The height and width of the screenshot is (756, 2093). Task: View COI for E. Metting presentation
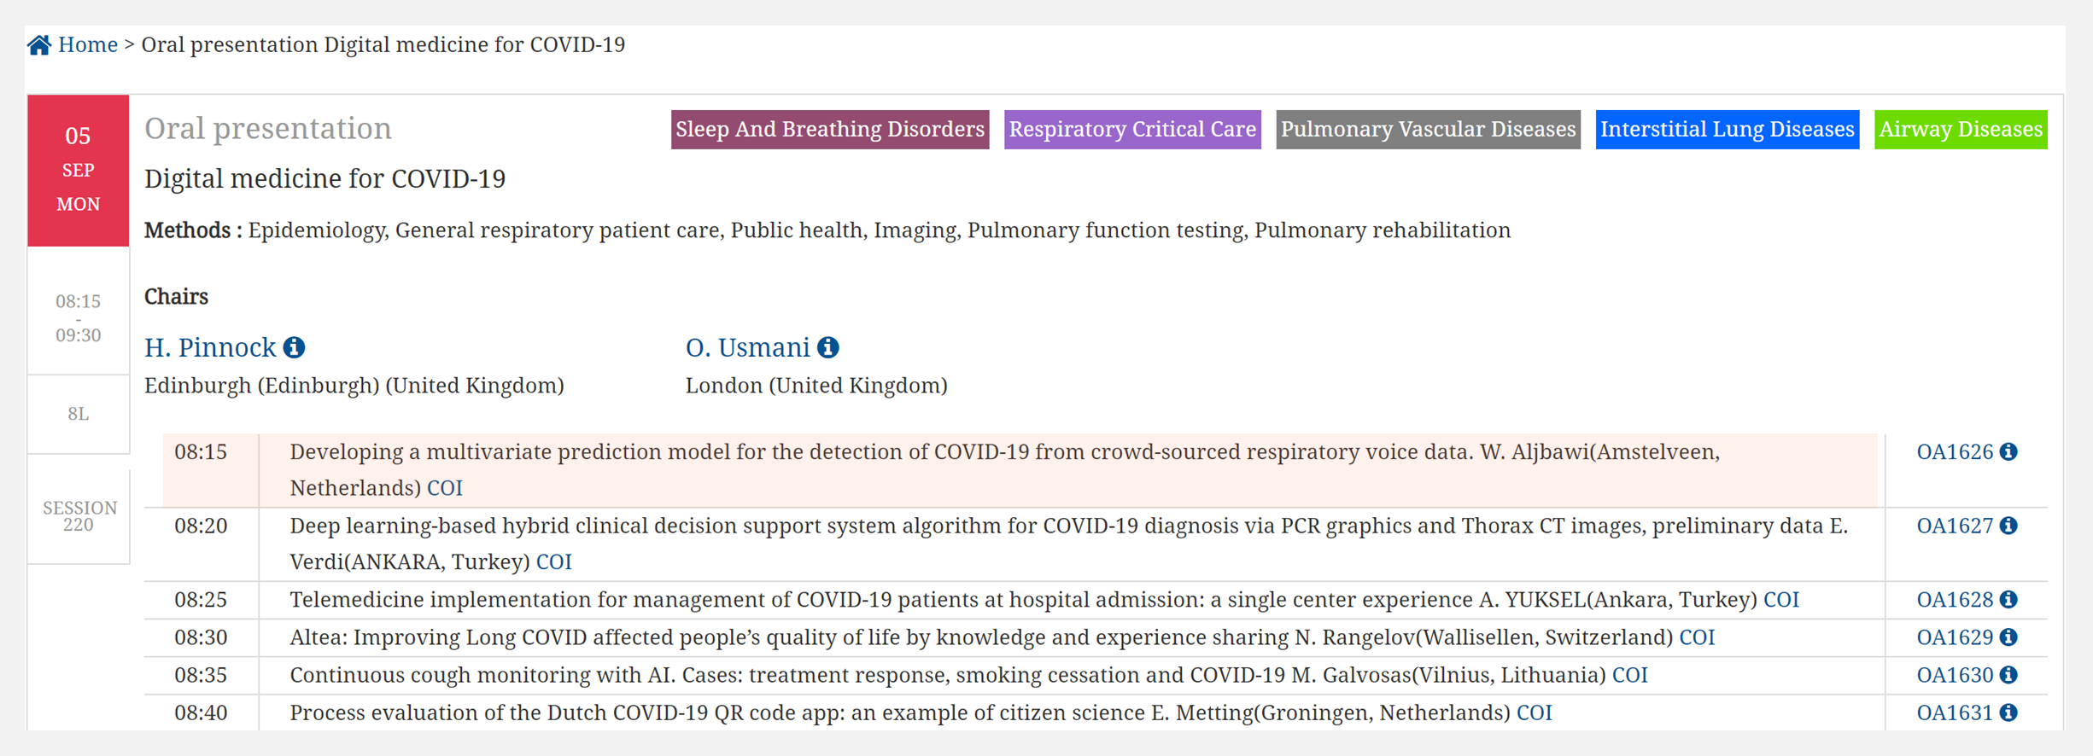click(1535, 712)
